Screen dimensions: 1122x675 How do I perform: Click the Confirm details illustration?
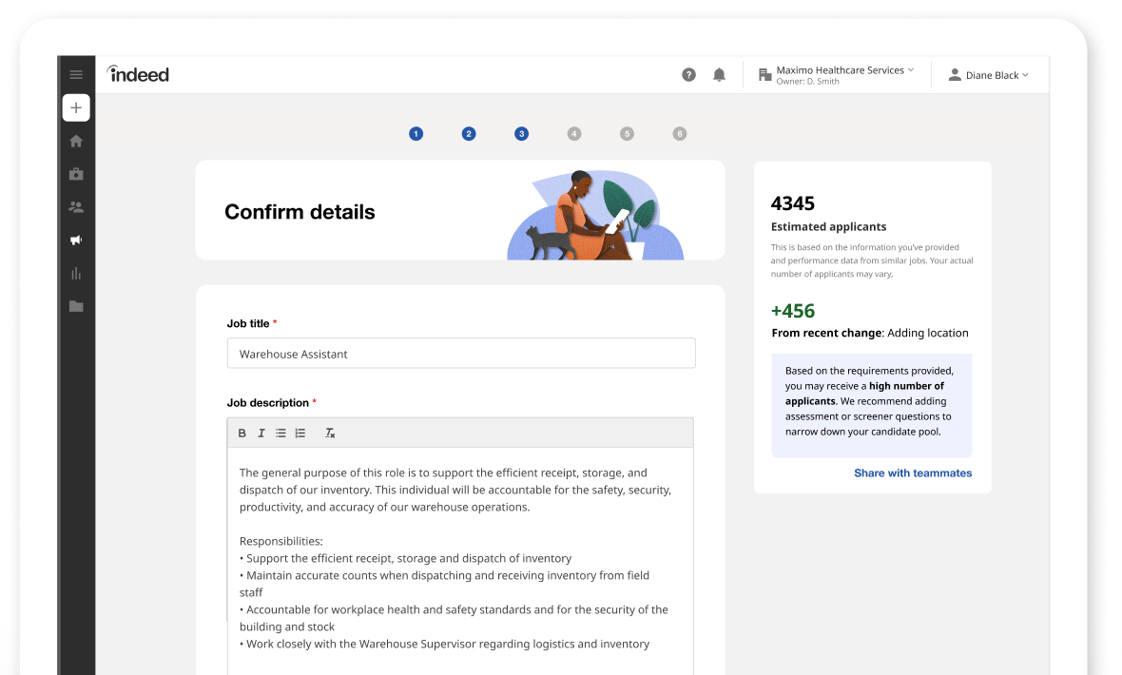(x=595, y=215)
